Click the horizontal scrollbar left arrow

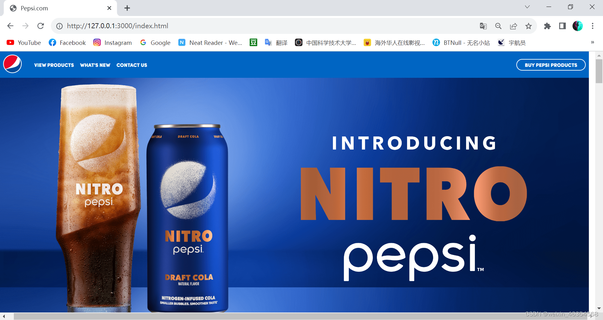(3, 316)
